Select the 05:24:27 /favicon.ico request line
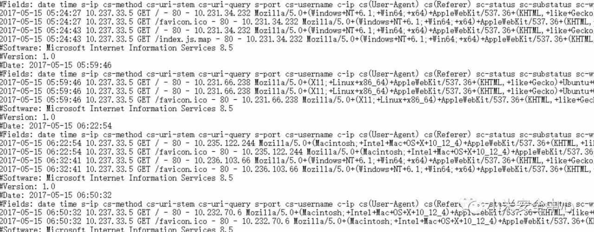The width and height of the screenshot is (594, 232). (297, 22)
